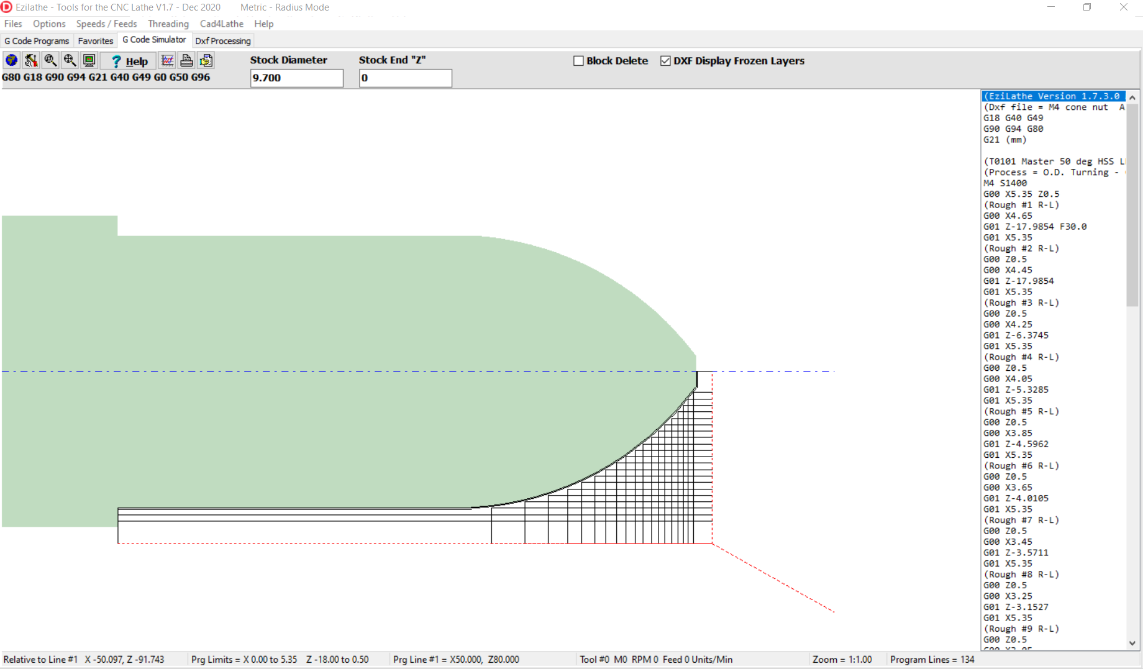Click the copy document icon in the toolbar
Screen dimensions: 1143x669
[x=206, y=60]
